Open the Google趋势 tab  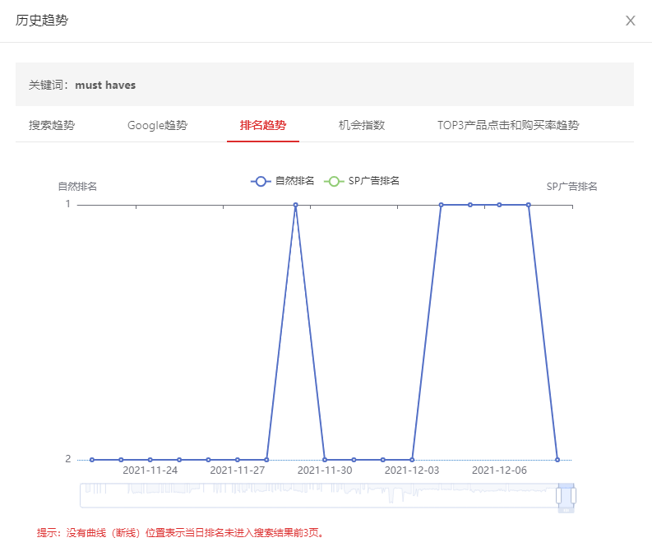click(157, 125)
